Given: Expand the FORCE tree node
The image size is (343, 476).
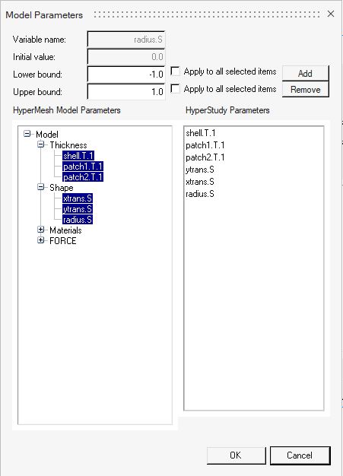Looking at the screenshot, I should tap(41, 240).
